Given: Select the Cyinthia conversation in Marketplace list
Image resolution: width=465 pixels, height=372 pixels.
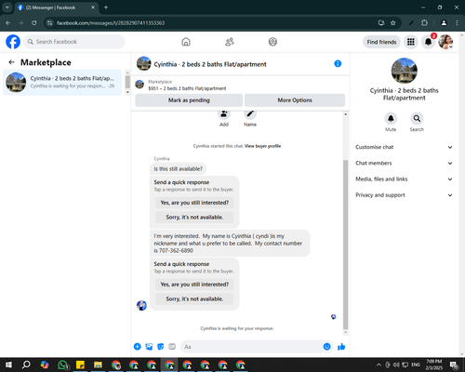Looking at the screenshot, I should [62, 82].
